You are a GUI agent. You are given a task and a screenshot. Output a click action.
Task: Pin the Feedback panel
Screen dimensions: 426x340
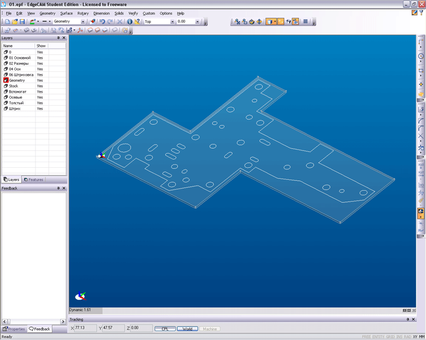(x=58, y=188)
